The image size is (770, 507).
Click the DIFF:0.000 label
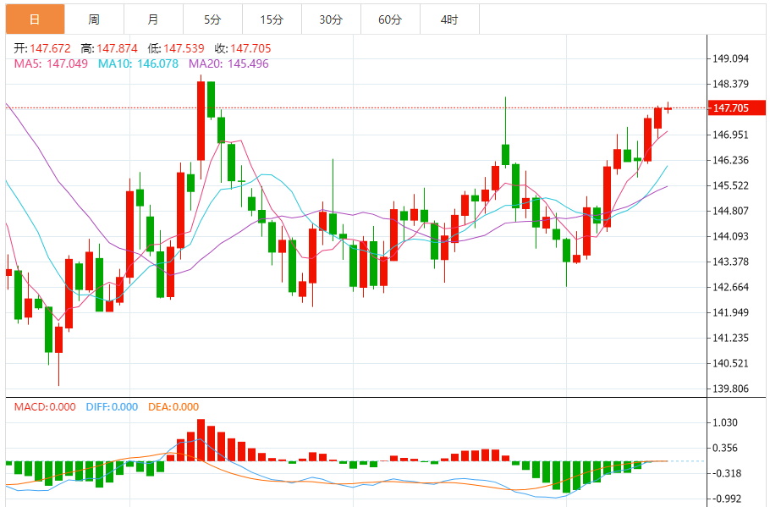[112, 407]
